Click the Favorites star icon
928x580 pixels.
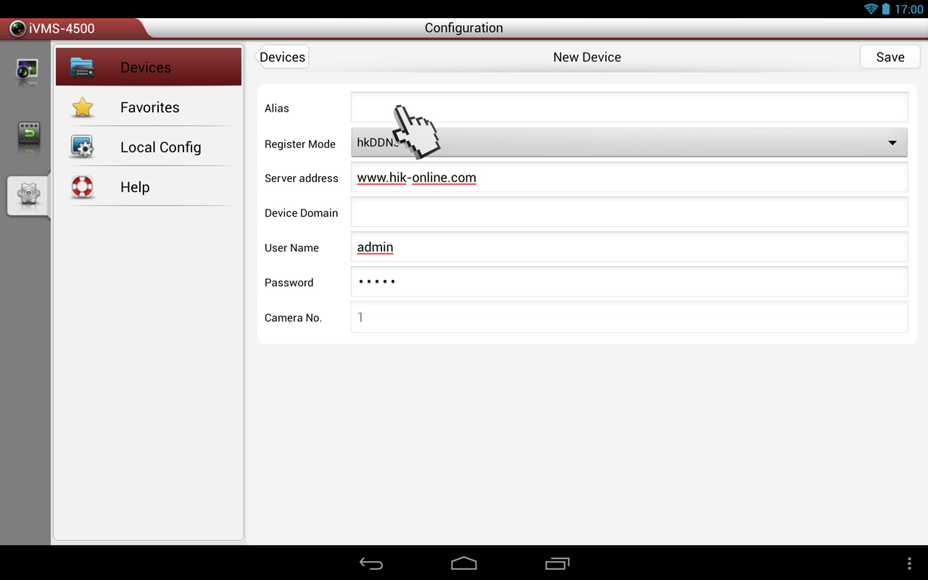pyautogui.click(x=83, y=107)
